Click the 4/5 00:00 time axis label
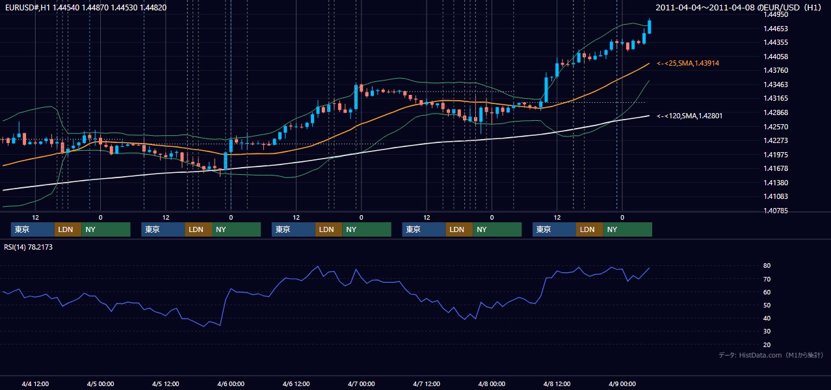This screenshot has width=831, height=390. click(x=100, y=383)
